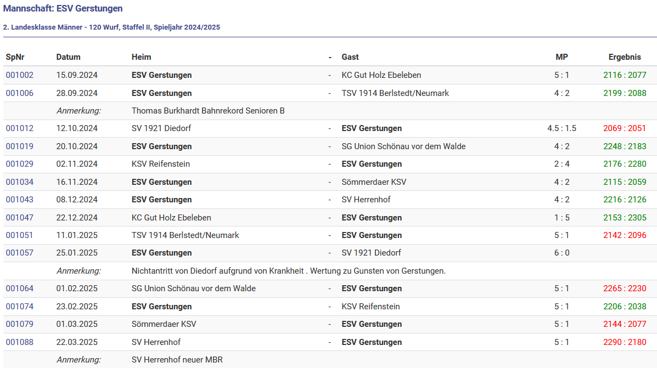Open match number 001029
This screenshot has width=657, height=368.
20,164
